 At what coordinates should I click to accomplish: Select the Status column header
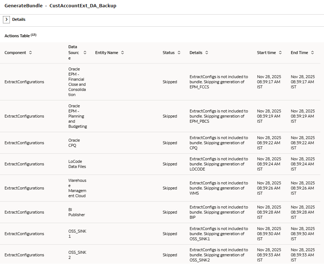click(x=169, y=53)
